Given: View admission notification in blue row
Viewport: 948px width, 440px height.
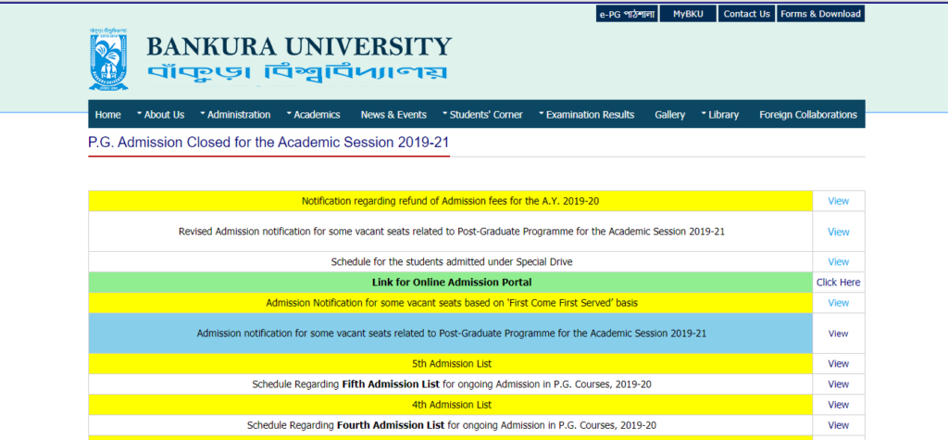Looking at the screenshot, I should point(838,333).
